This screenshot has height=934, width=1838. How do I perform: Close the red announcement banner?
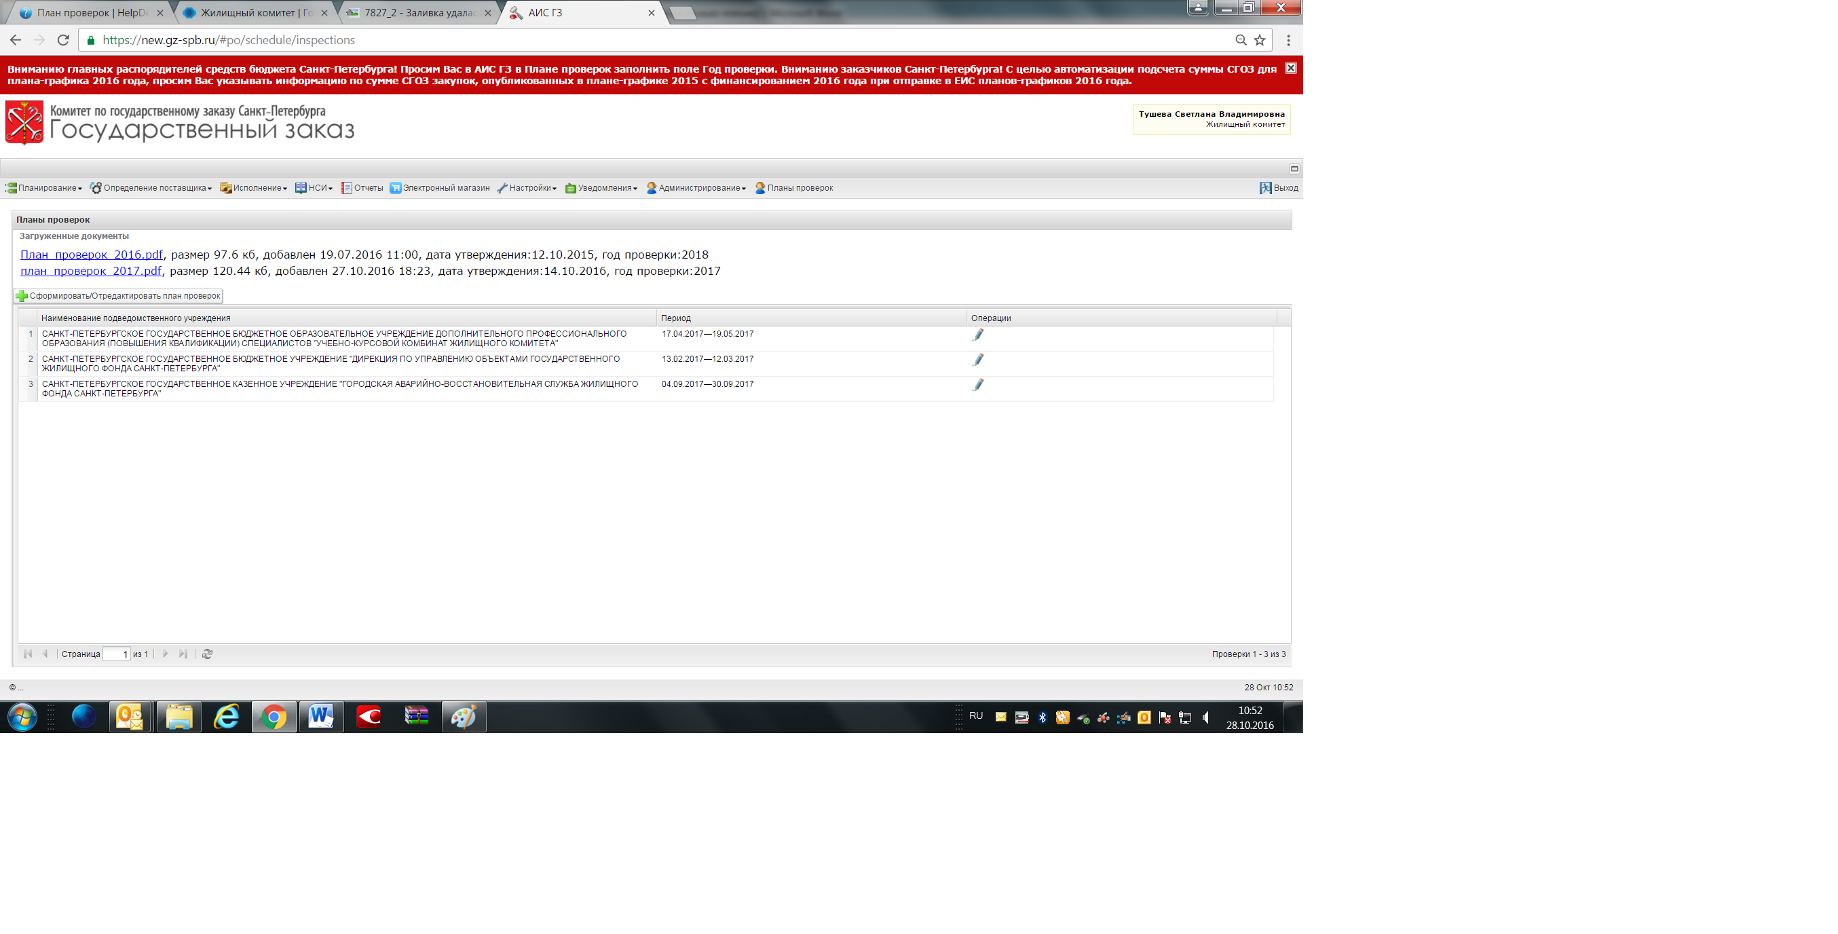(1290, 68)
